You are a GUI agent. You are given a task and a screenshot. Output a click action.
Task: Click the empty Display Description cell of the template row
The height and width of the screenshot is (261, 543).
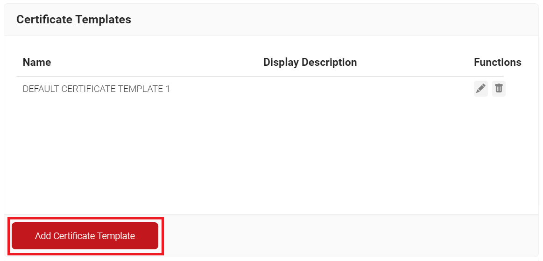(310, 89)
